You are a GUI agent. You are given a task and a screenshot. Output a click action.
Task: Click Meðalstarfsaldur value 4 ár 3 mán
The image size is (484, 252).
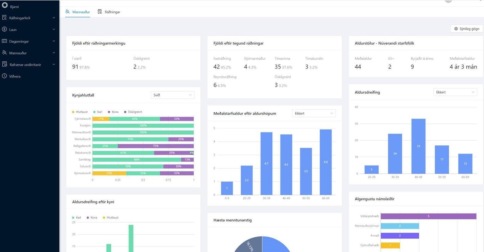tap(463, 67)
